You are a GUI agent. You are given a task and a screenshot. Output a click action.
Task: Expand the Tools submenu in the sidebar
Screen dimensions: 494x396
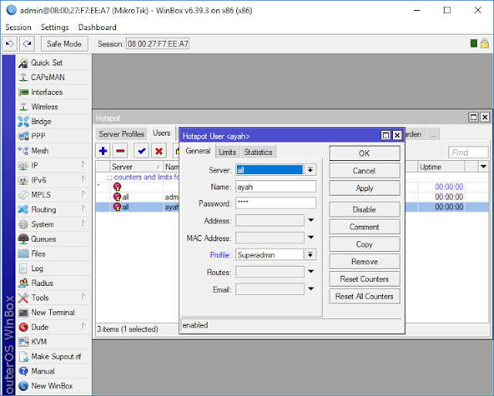(84, 297)
